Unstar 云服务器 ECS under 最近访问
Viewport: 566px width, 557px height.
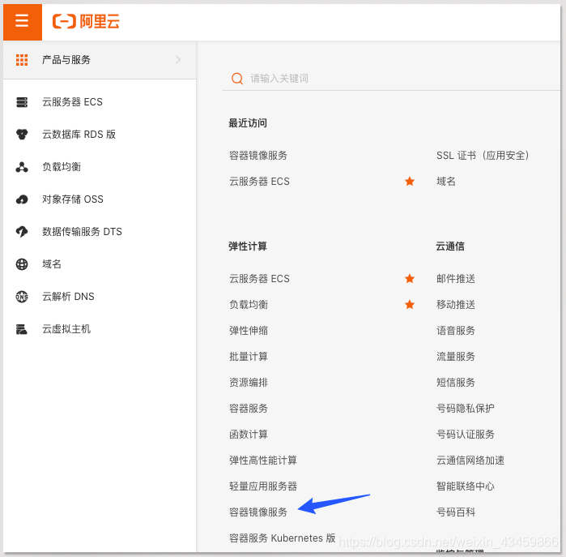[410, 181]
